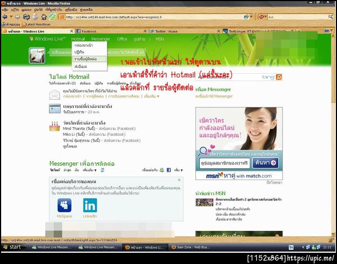Switch to first Windows Live Messenger taskbar item

coord(51,247)
